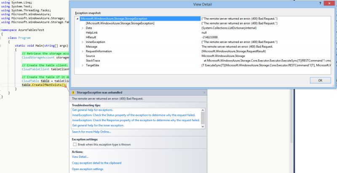Close the StorageException was unhandled popup
The image size is (337, 173).
click(204, 93)
